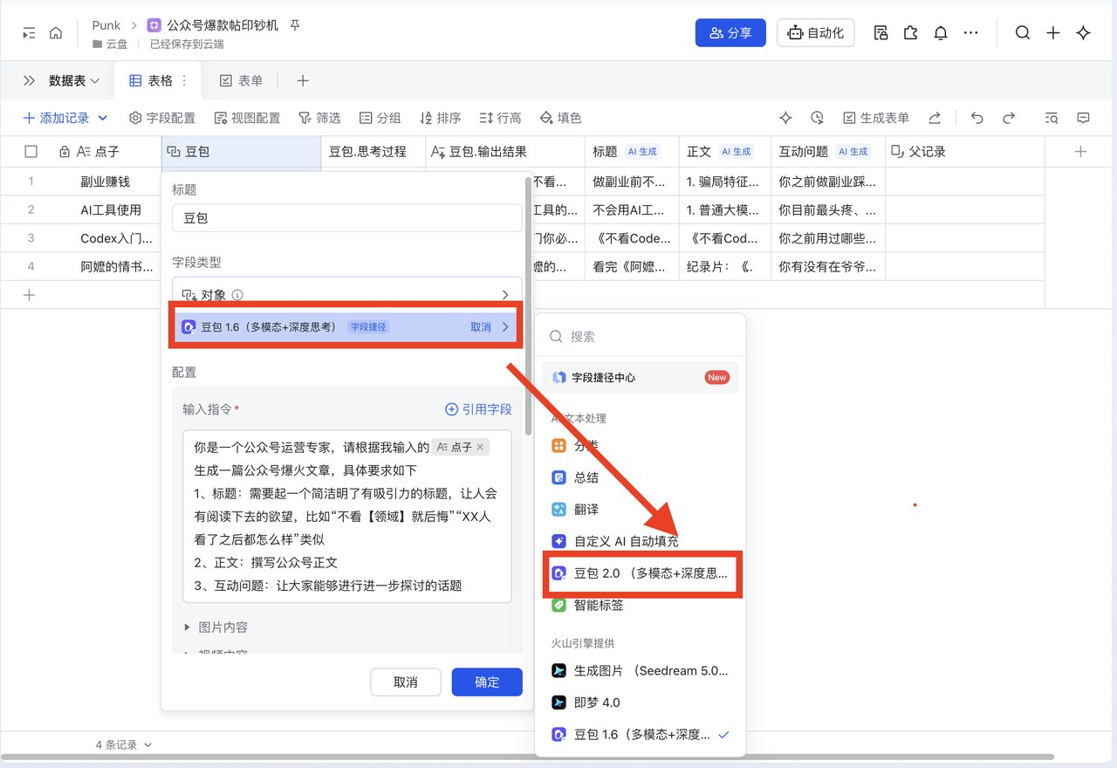Add a new field with the header plus icon
This screenshot has height=768, width=1117.
click(x=1080, y=152)
